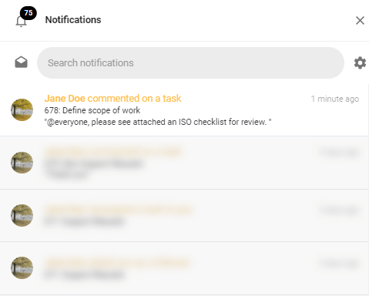This screenshot has width=369, height=296.
Task: Click avatar in the fourth notification row
Action: [22, 267]
